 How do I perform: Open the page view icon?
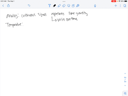click(x=125, y=6)
